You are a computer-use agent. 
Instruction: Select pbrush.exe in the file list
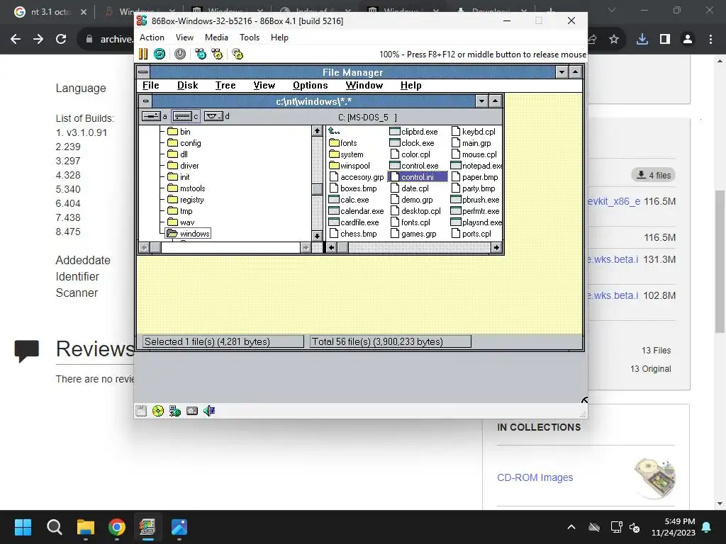click(x=475, y=200)
